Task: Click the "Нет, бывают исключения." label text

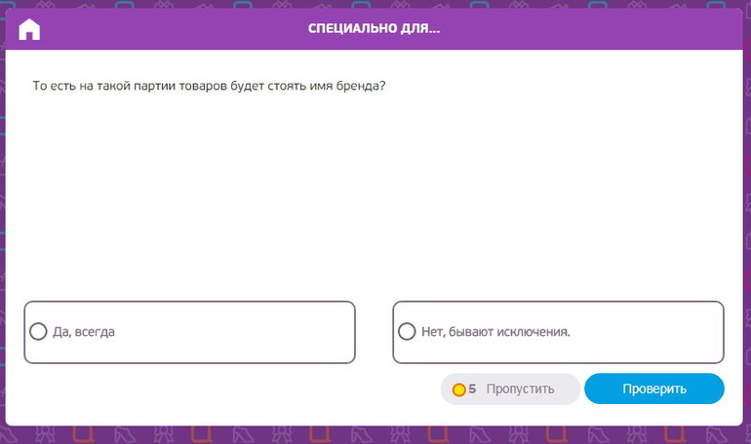Action: pos(495,332)
